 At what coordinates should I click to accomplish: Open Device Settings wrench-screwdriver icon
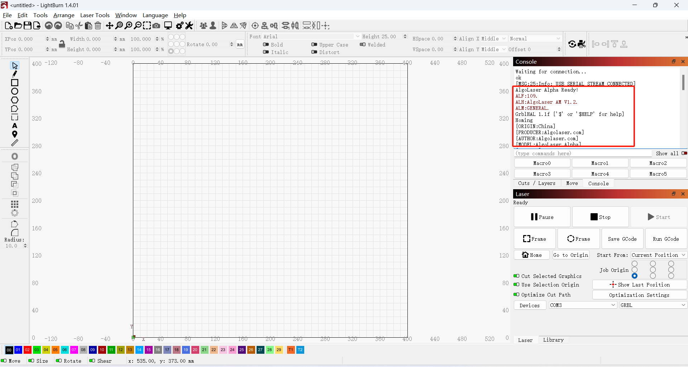click(x=189, y=25)
